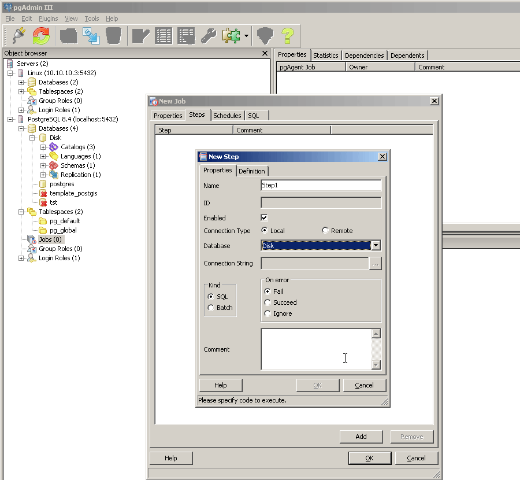520x480 pixels.
Task: Click the plugins puzzle-piece icon
Action: tap(231, 35)
